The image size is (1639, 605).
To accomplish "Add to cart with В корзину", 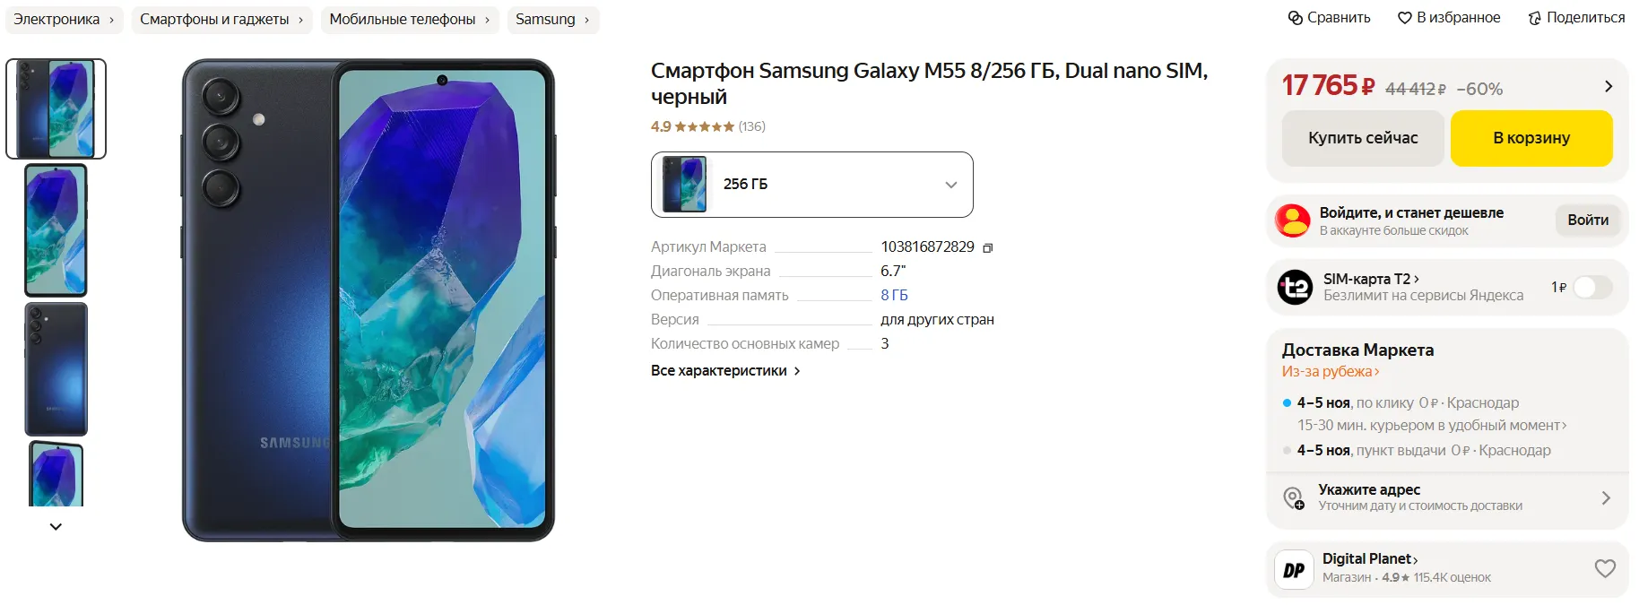I will (x=1531, y=138).
